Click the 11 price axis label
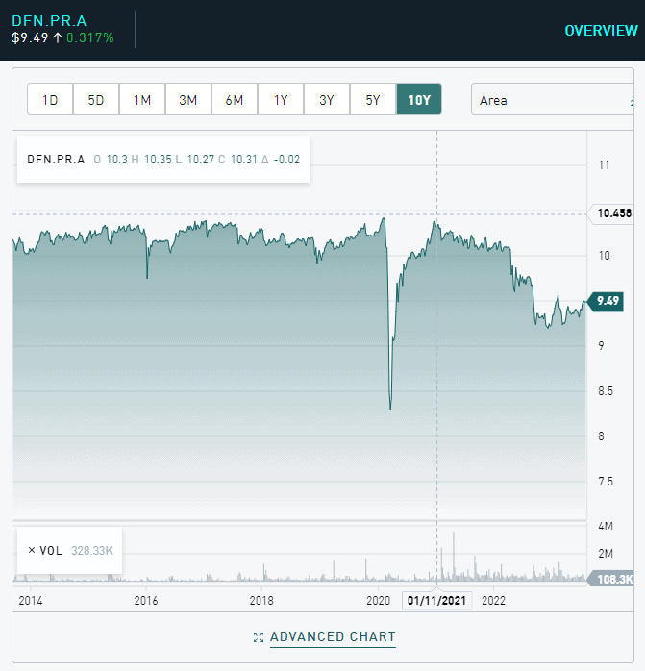The width and height of the screenshot is (645, 671). pyautogui.click(x=604, y=165)
